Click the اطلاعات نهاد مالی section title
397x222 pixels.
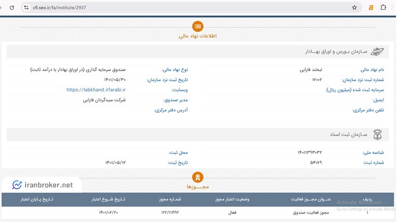198,36
